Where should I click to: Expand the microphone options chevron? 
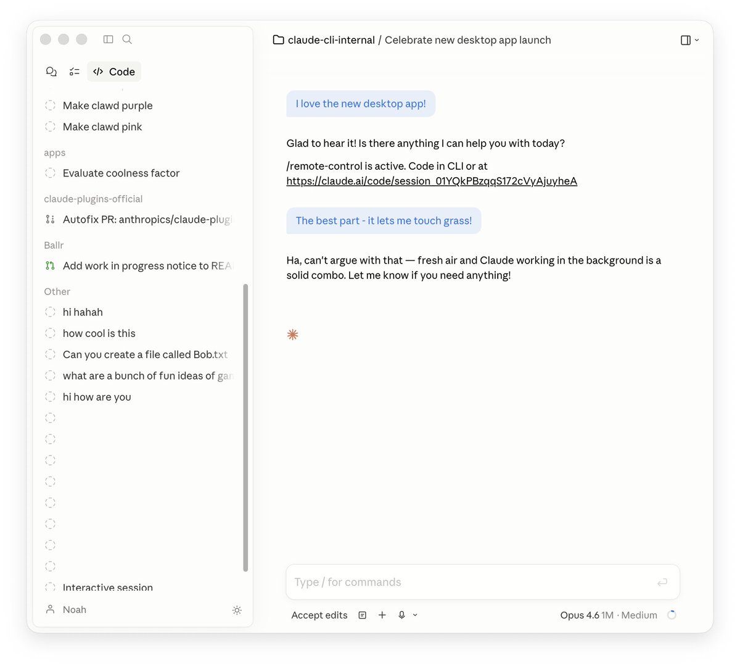pyautogui.click(x=415, y=615)
